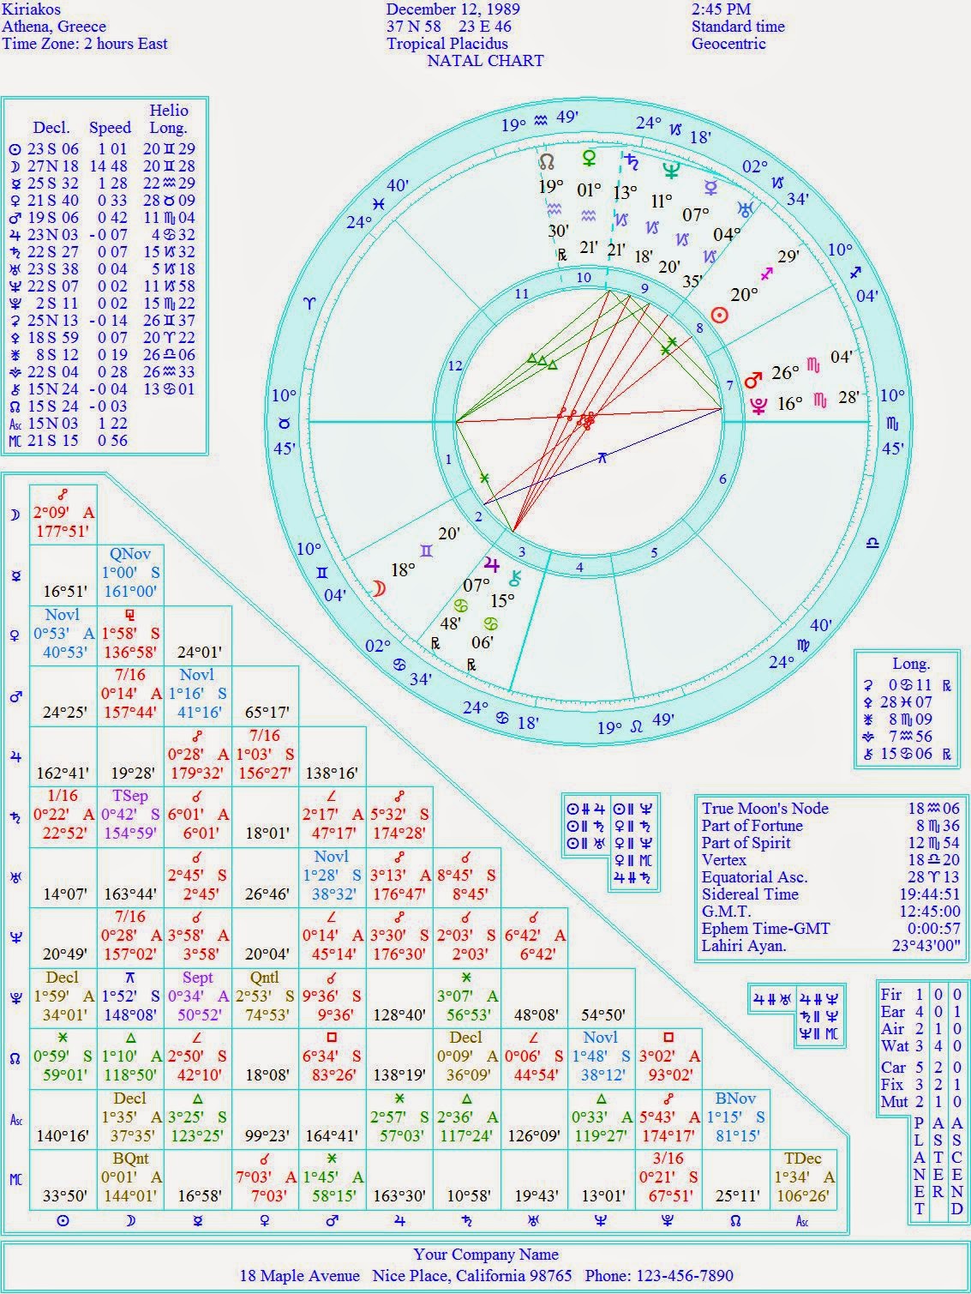Select the TSep aspect cell
This screenshot has height=1294, width=971.
[130, 816]
